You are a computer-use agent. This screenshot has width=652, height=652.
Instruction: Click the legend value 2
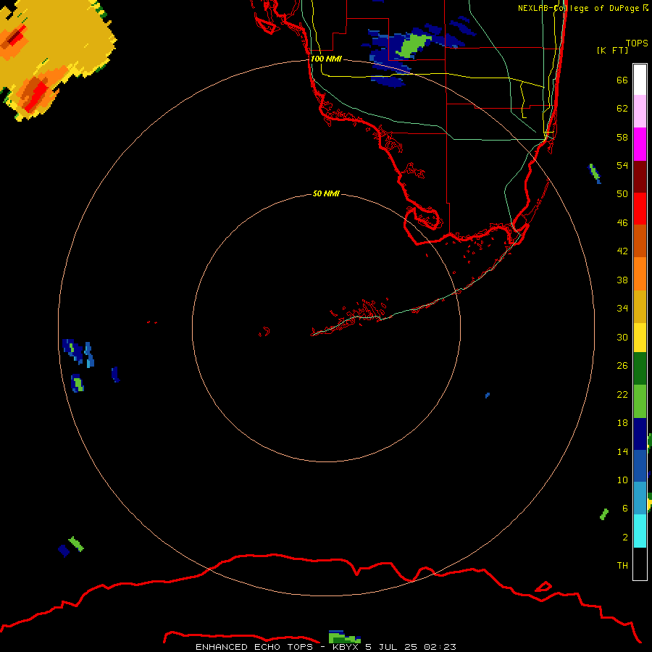[624, 537]
